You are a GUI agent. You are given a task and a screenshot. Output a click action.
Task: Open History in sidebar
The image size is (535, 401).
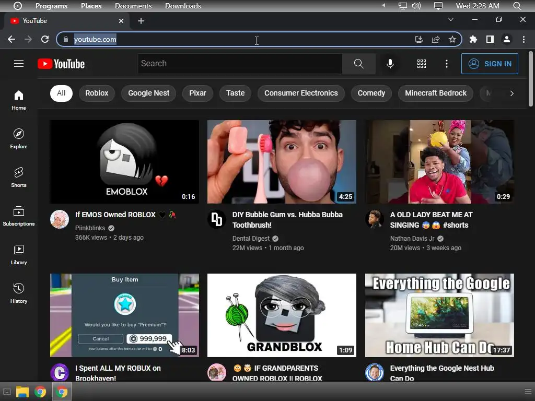(x=19, y=293)
